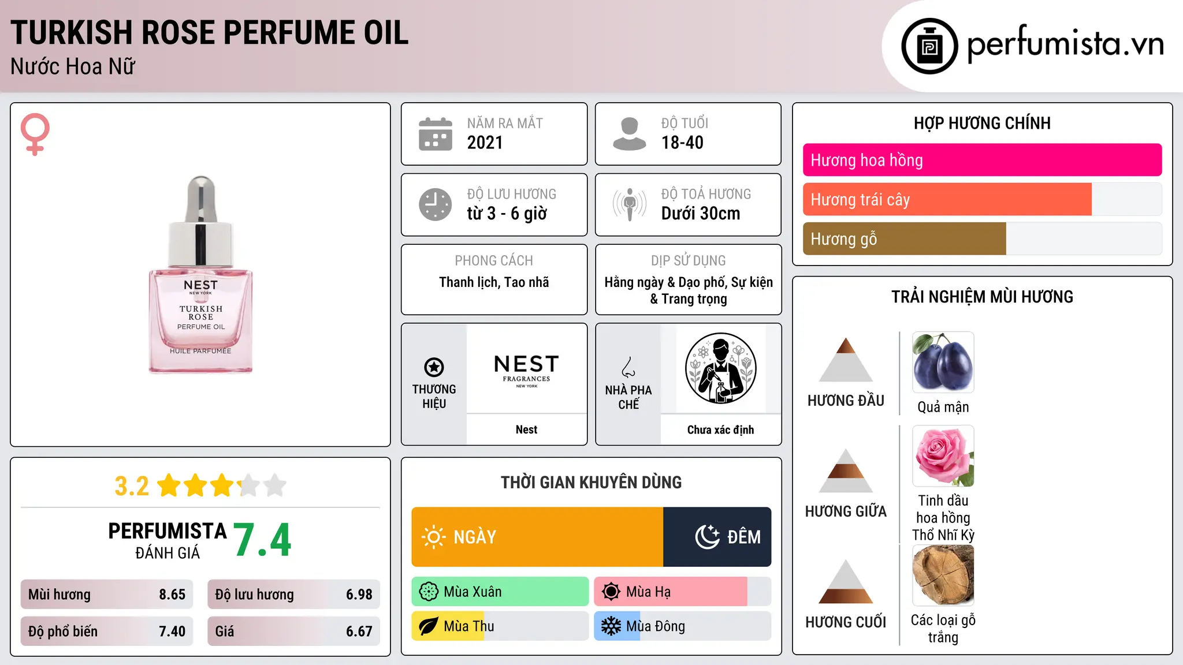Click the perfumista.vn perfume bottle logo icon
This screenshot has height=665, width=1183.
point(929,46)
